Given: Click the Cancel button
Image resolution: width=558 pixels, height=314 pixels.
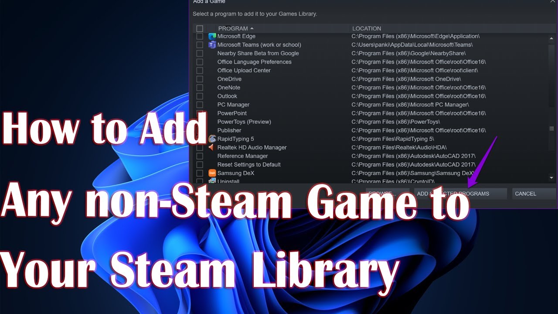Looking at the screenshot, I should (534, 194).
